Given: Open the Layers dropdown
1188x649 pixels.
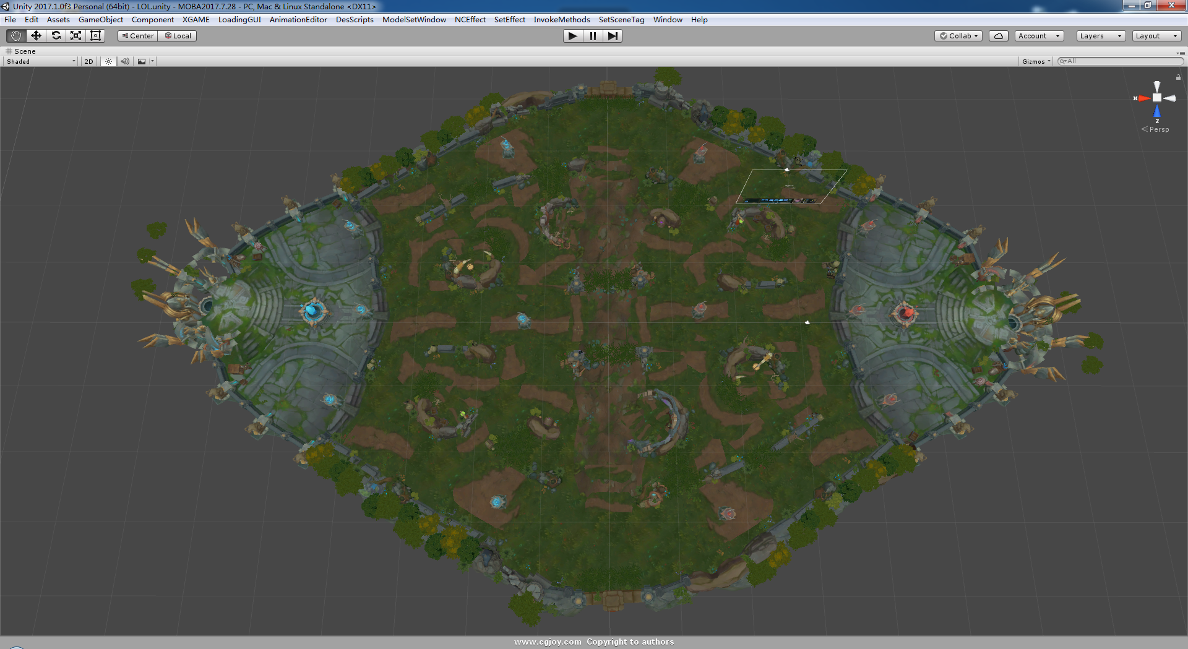Looking at the screenshot, I should [x=1101, y=36].
